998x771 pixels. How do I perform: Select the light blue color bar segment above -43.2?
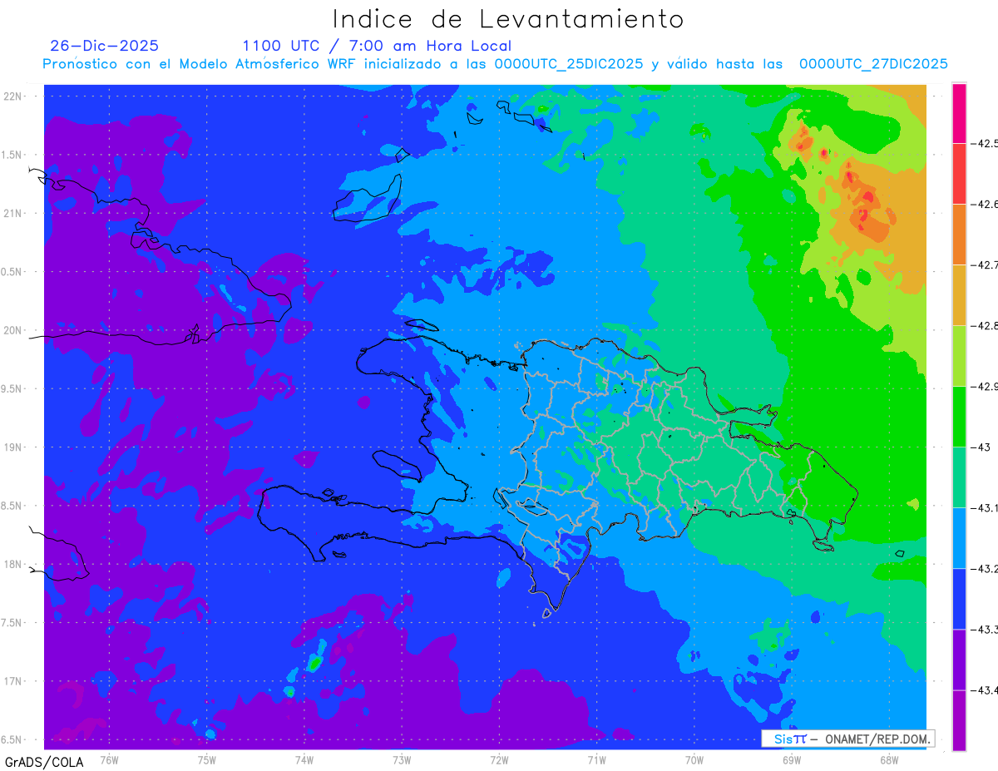point(959,537)
